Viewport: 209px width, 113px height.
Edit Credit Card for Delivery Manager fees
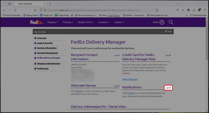(168, 55)
